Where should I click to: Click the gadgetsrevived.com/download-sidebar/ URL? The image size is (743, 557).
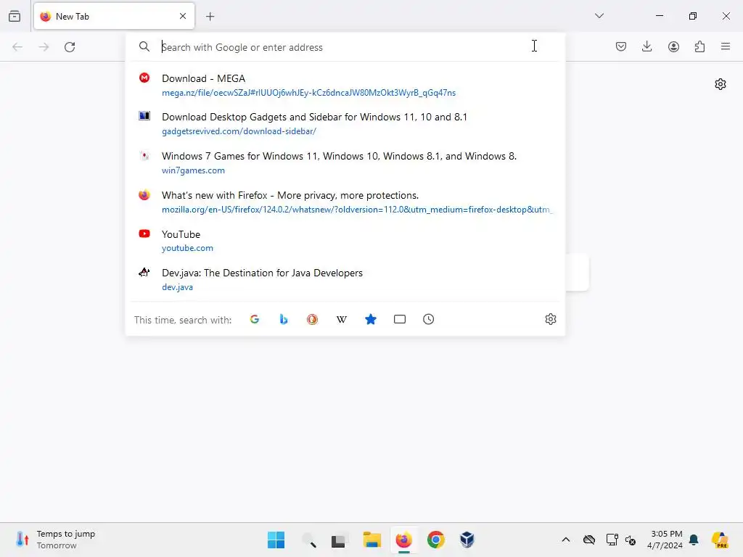coord(239,131)
